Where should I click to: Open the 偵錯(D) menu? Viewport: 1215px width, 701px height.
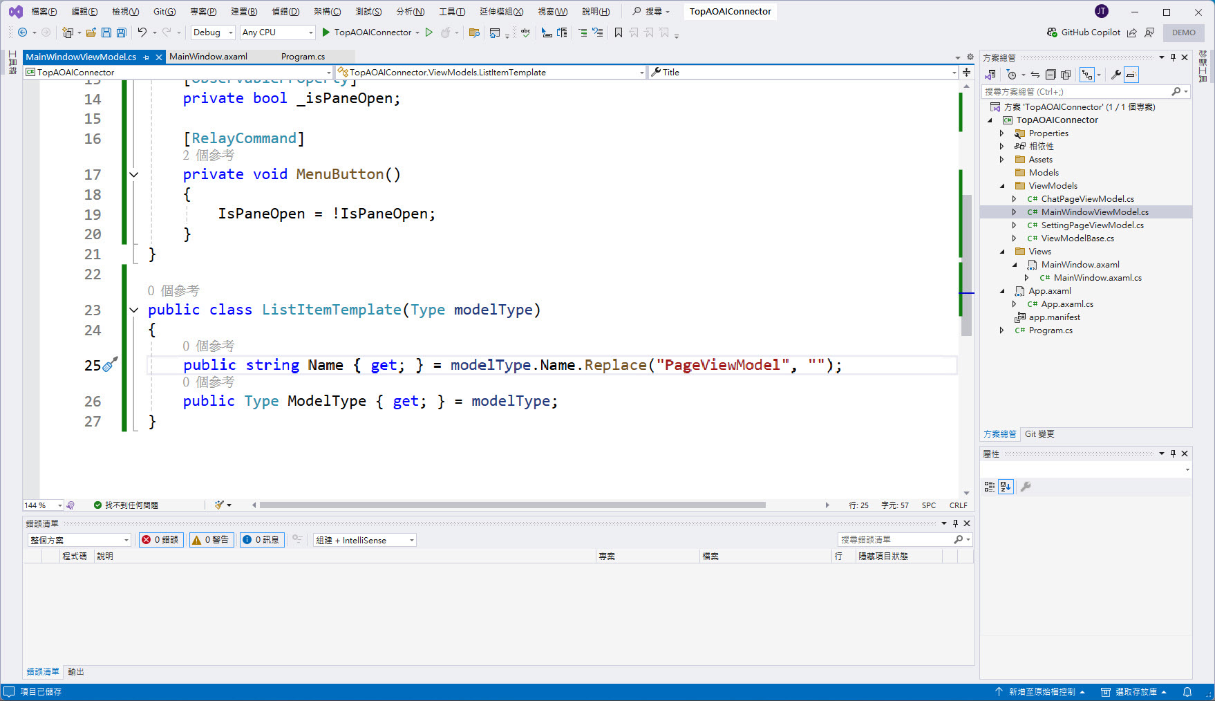(x=285, y=11)
